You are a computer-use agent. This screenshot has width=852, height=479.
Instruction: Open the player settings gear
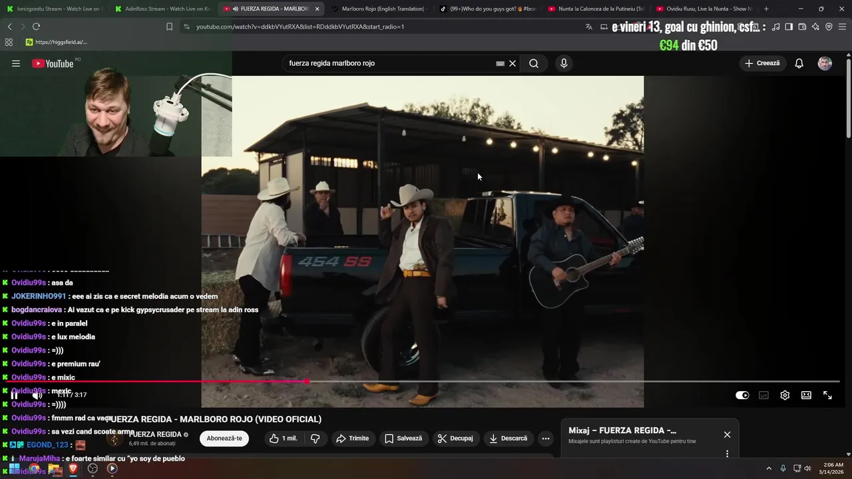(785, 395)
